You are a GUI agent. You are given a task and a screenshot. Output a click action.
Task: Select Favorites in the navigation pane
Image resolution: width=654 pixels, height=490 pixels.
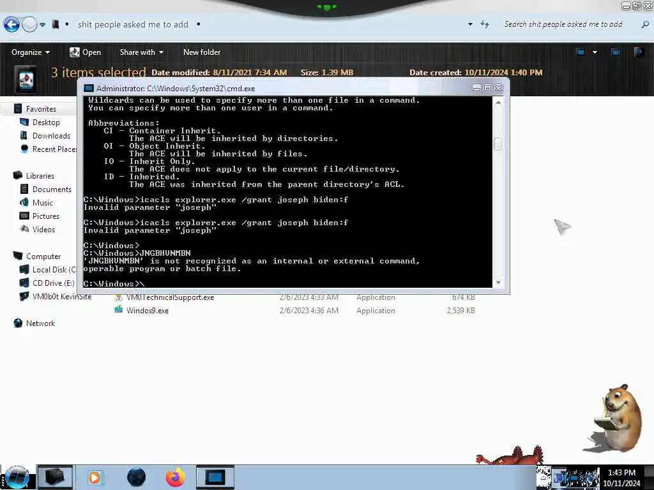click(41, 108)
